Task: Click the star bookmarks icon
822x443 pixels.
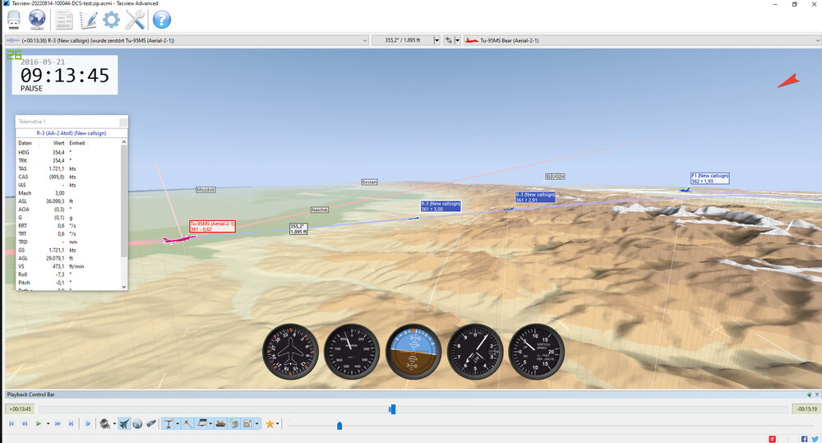Action: coord(270,423)
